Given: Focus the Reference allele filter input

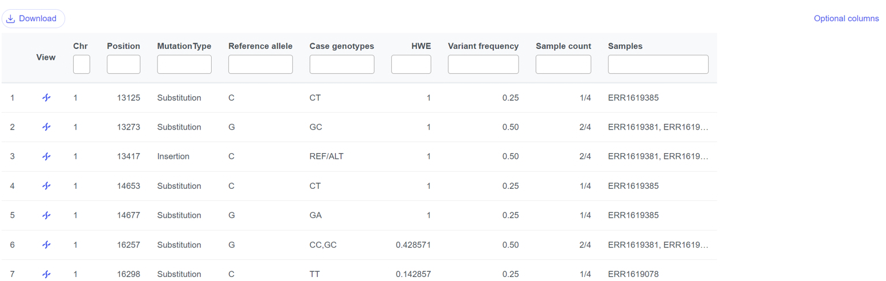Looking at the screenshot, I should (260, 64).
